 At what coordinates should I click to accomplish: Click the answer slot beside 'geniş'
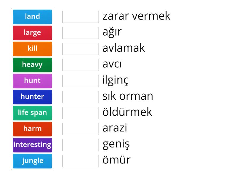[81, 145]
